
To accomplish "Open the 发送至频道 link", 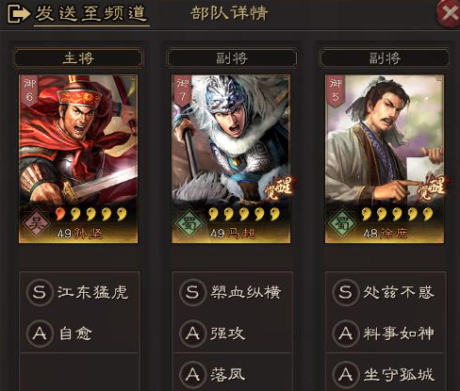I will [91, 14].
